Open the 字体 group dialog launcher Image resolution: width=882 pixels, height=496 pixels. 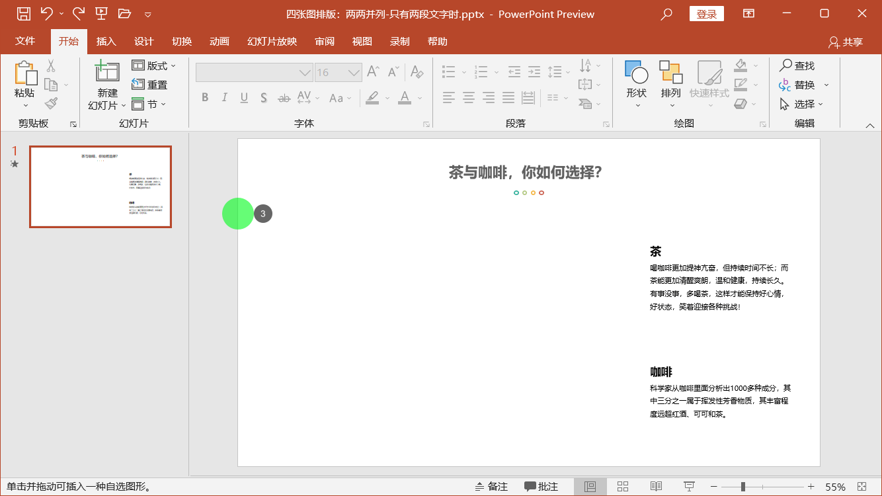(x=426, y=124)
